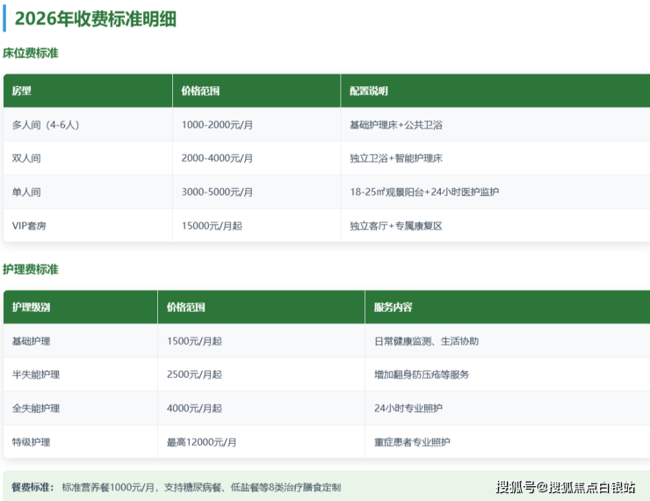650x501 pixels.
Task: Click the 服务内容 column header
Action: pos(393,308)
